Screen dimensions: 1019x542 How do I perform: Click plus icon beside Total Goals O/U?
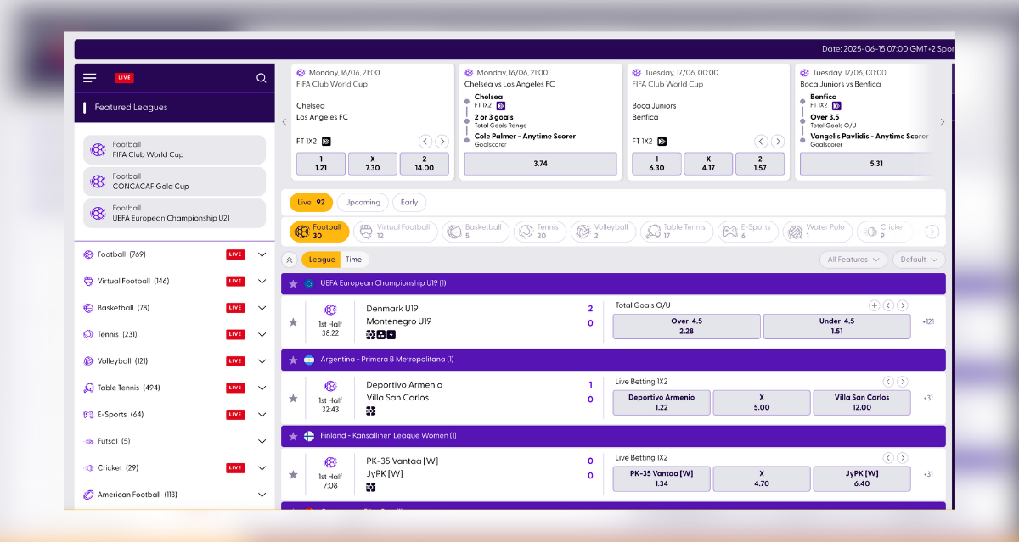874,305
